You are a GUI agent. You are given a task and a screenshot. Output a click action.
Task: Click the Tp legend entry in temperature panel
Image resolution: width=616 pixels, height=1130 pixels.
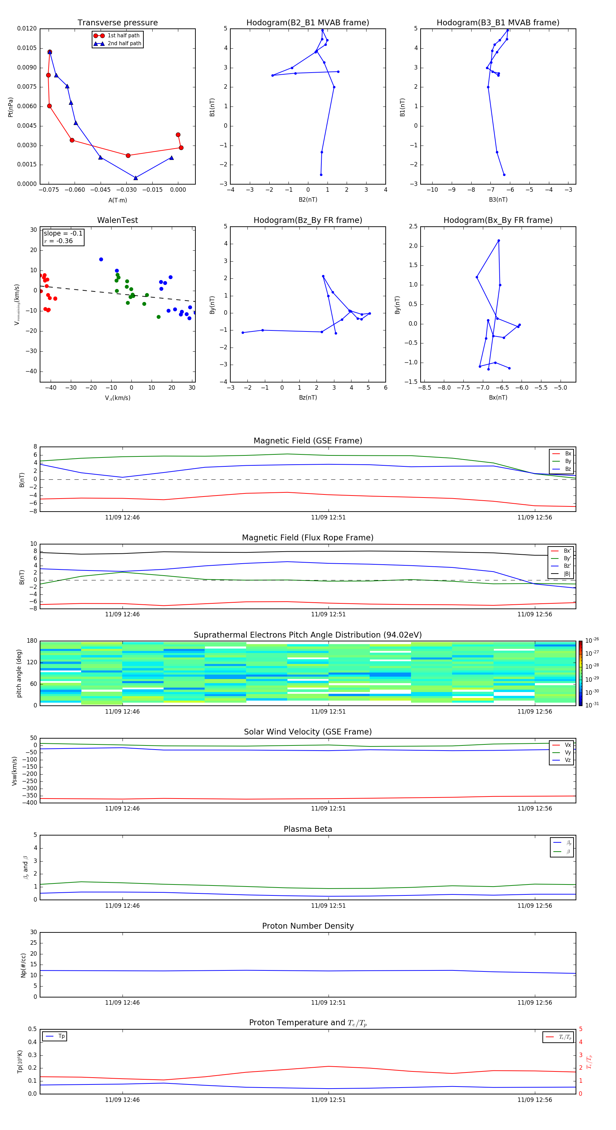coord(55,1037)
